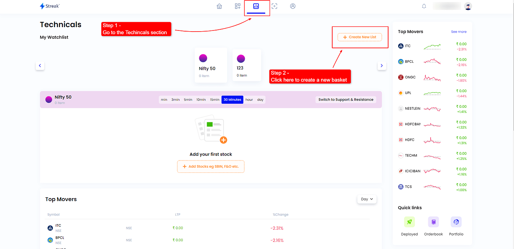Switch timeframe to 5min

[188, 99]
